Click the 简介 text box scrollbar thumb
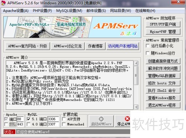 pyautogui.click(x=136, y=76)
